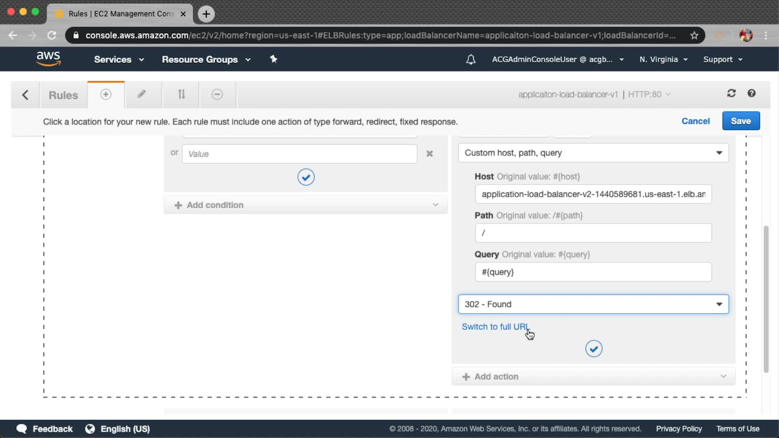Click the reorder rules arrows icon
The image size is (779, 438).
pos(181,94)
